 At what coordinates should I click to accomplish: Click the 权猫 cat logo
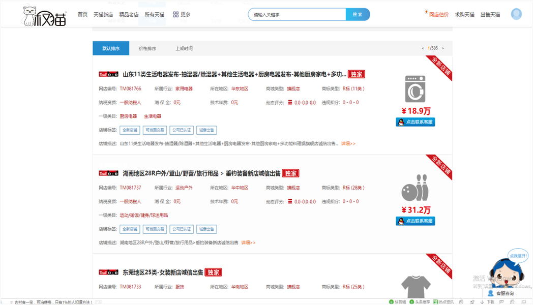(x=44, y=16)
